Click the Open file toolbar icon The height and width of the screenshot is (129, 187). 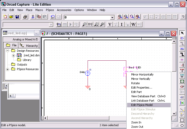(11, 17)
